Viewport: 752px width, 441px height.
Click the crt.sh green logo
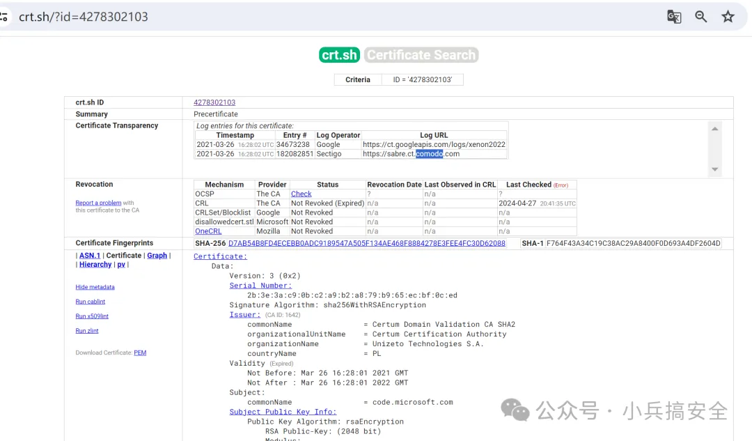(339, 55)
